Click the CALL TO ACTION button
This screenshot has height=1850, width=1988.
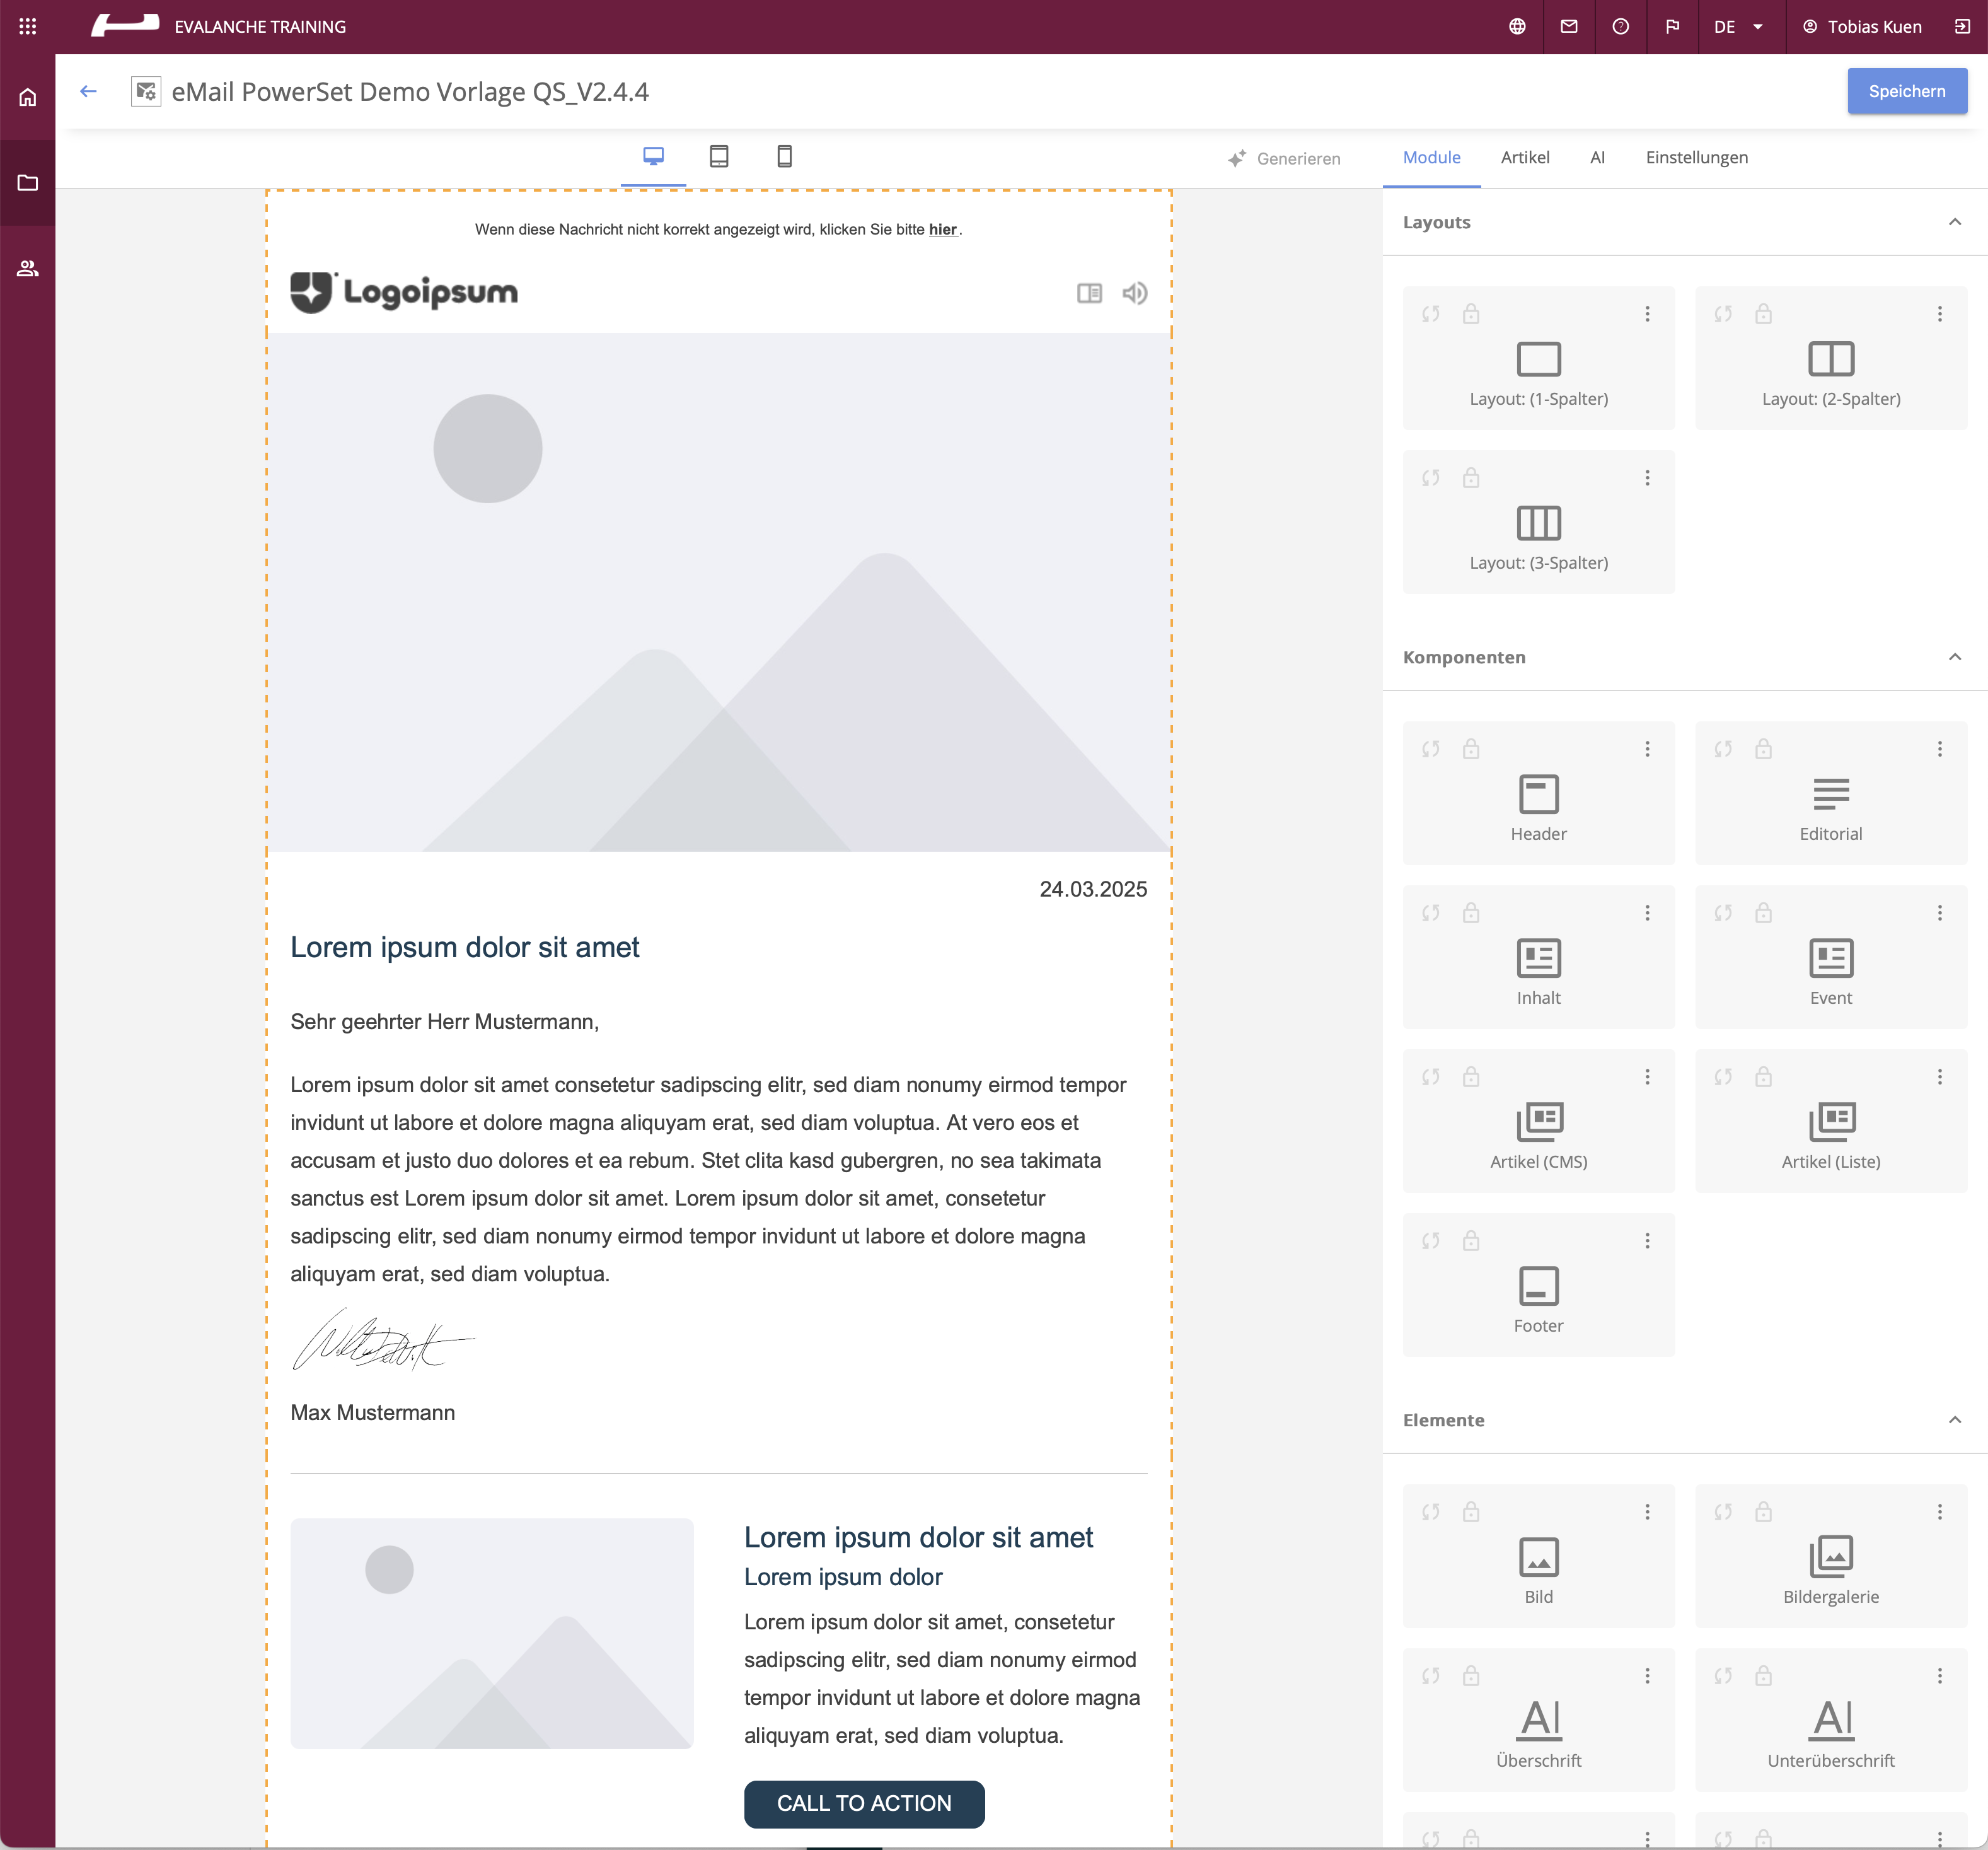864,1804
